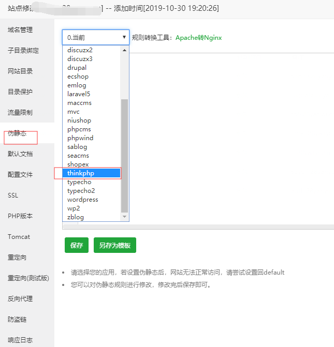Screen dimensions: 334x347
Task: Choose laravel5 from the template list
Action: pos(91,94)
